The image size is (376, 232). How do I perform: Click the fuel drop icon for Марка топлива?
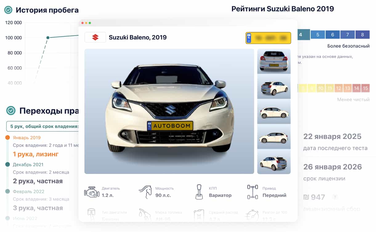[145, 215]
